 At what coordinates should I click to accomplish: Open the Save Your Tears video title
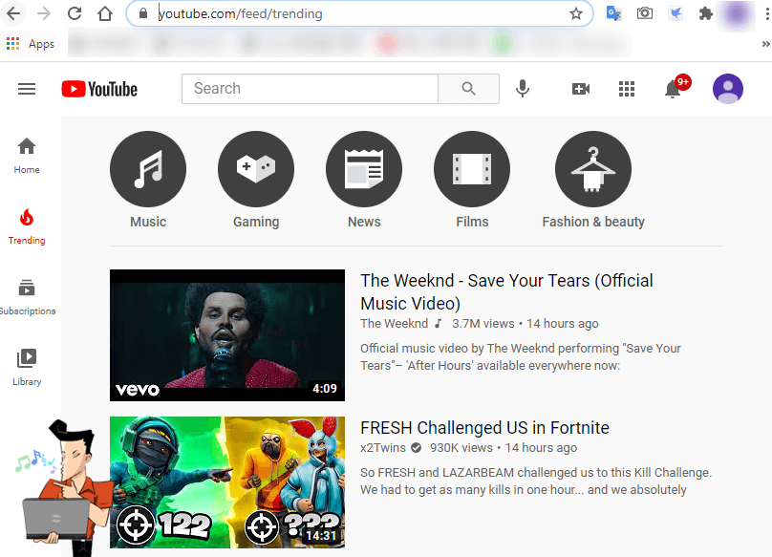[506, 291]
